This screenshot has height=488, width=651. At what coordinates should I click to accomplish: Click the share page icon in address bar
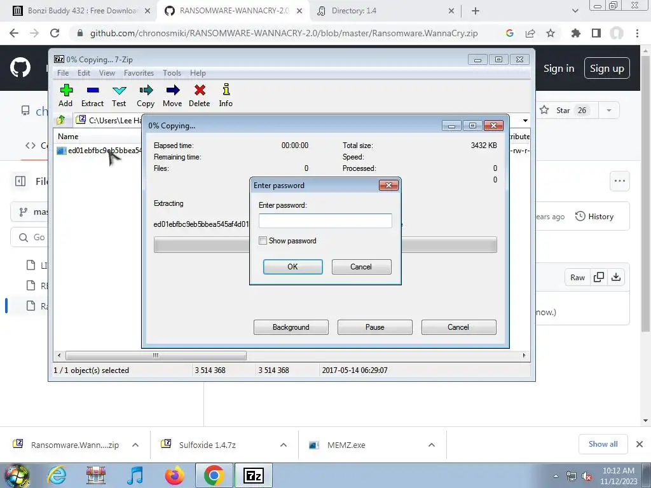530,33
